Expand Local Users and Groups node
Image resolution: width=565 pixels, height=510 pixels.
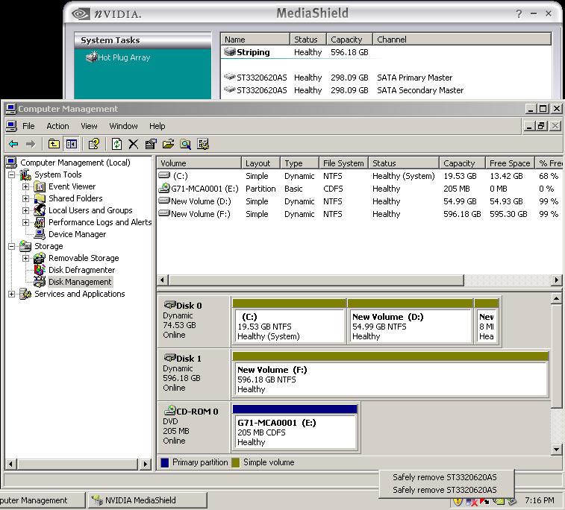25,210
